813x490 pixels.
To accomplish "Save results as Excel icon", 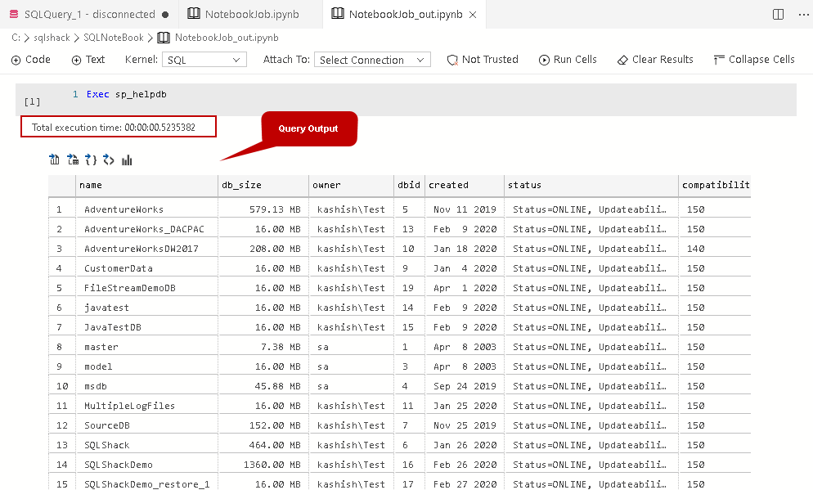I will tap(73, 160).
